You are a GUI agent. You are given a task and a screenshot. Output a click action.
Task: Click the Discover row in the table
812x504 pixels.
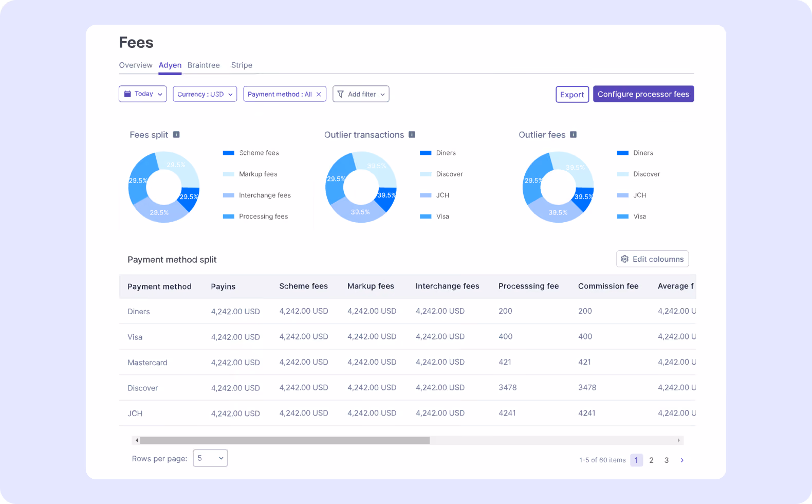click(x=407, y=388)
